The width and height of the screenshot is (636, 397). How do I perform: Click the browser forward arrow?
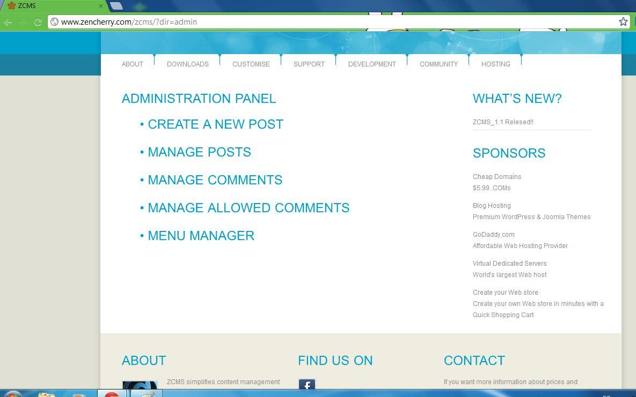click(23, 23)
